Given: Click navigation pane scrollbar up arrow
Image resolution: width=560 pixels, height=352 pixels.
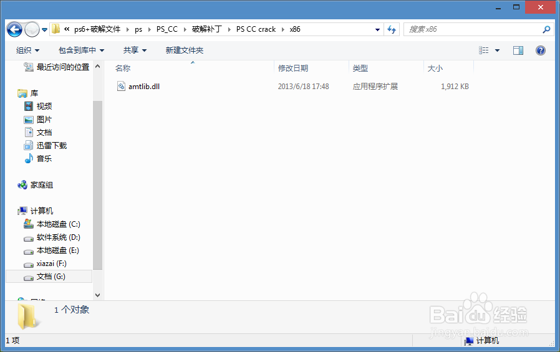Looking at the screenshot, I should [x=97, y=66].
